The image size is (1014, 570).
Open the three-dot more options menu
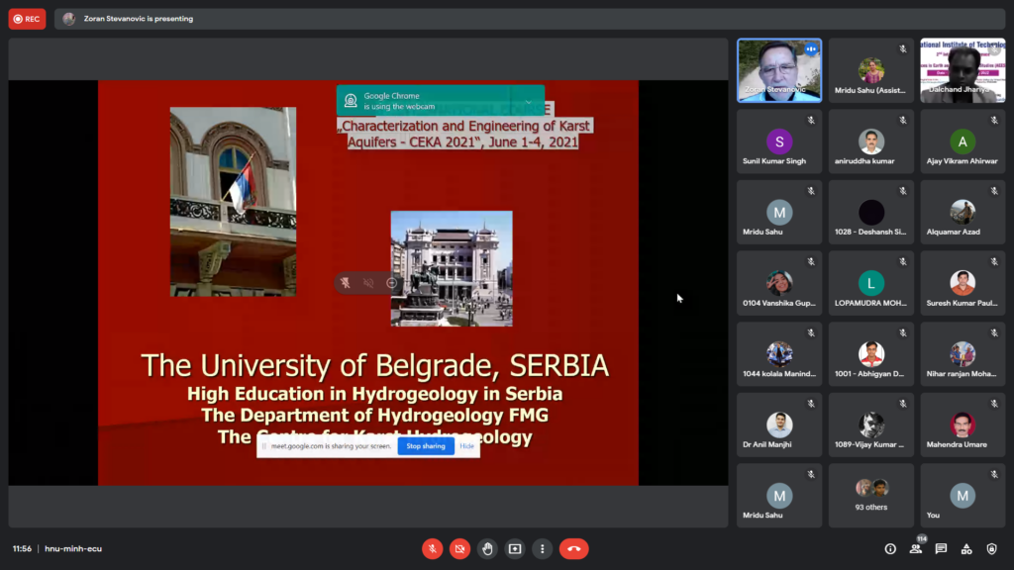pyautogui.click(x=542, y=548)
